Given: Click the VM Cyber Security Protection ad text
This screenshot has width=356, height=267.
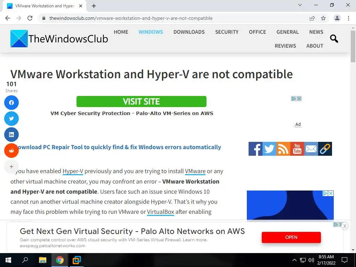Looking at the screenshot, I should point(132,113).
